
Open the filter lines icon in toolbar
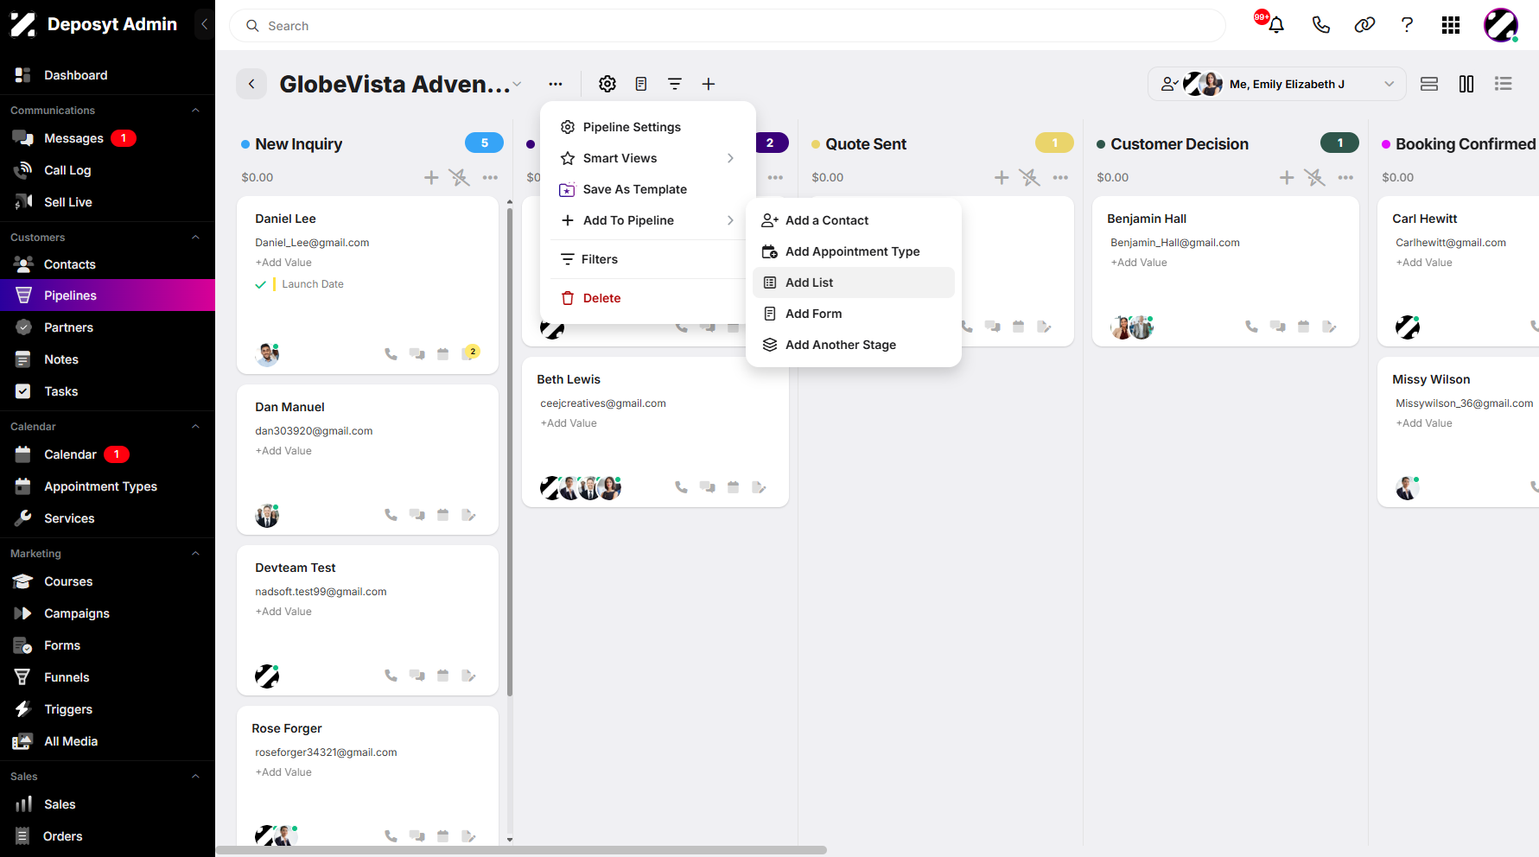(675, 84)
